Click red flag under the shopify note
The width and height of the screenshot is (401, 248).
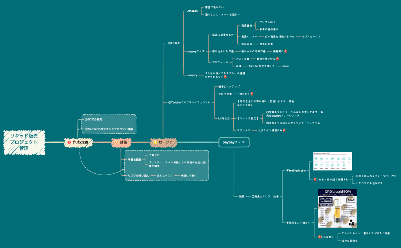click(x=225, y=77)
